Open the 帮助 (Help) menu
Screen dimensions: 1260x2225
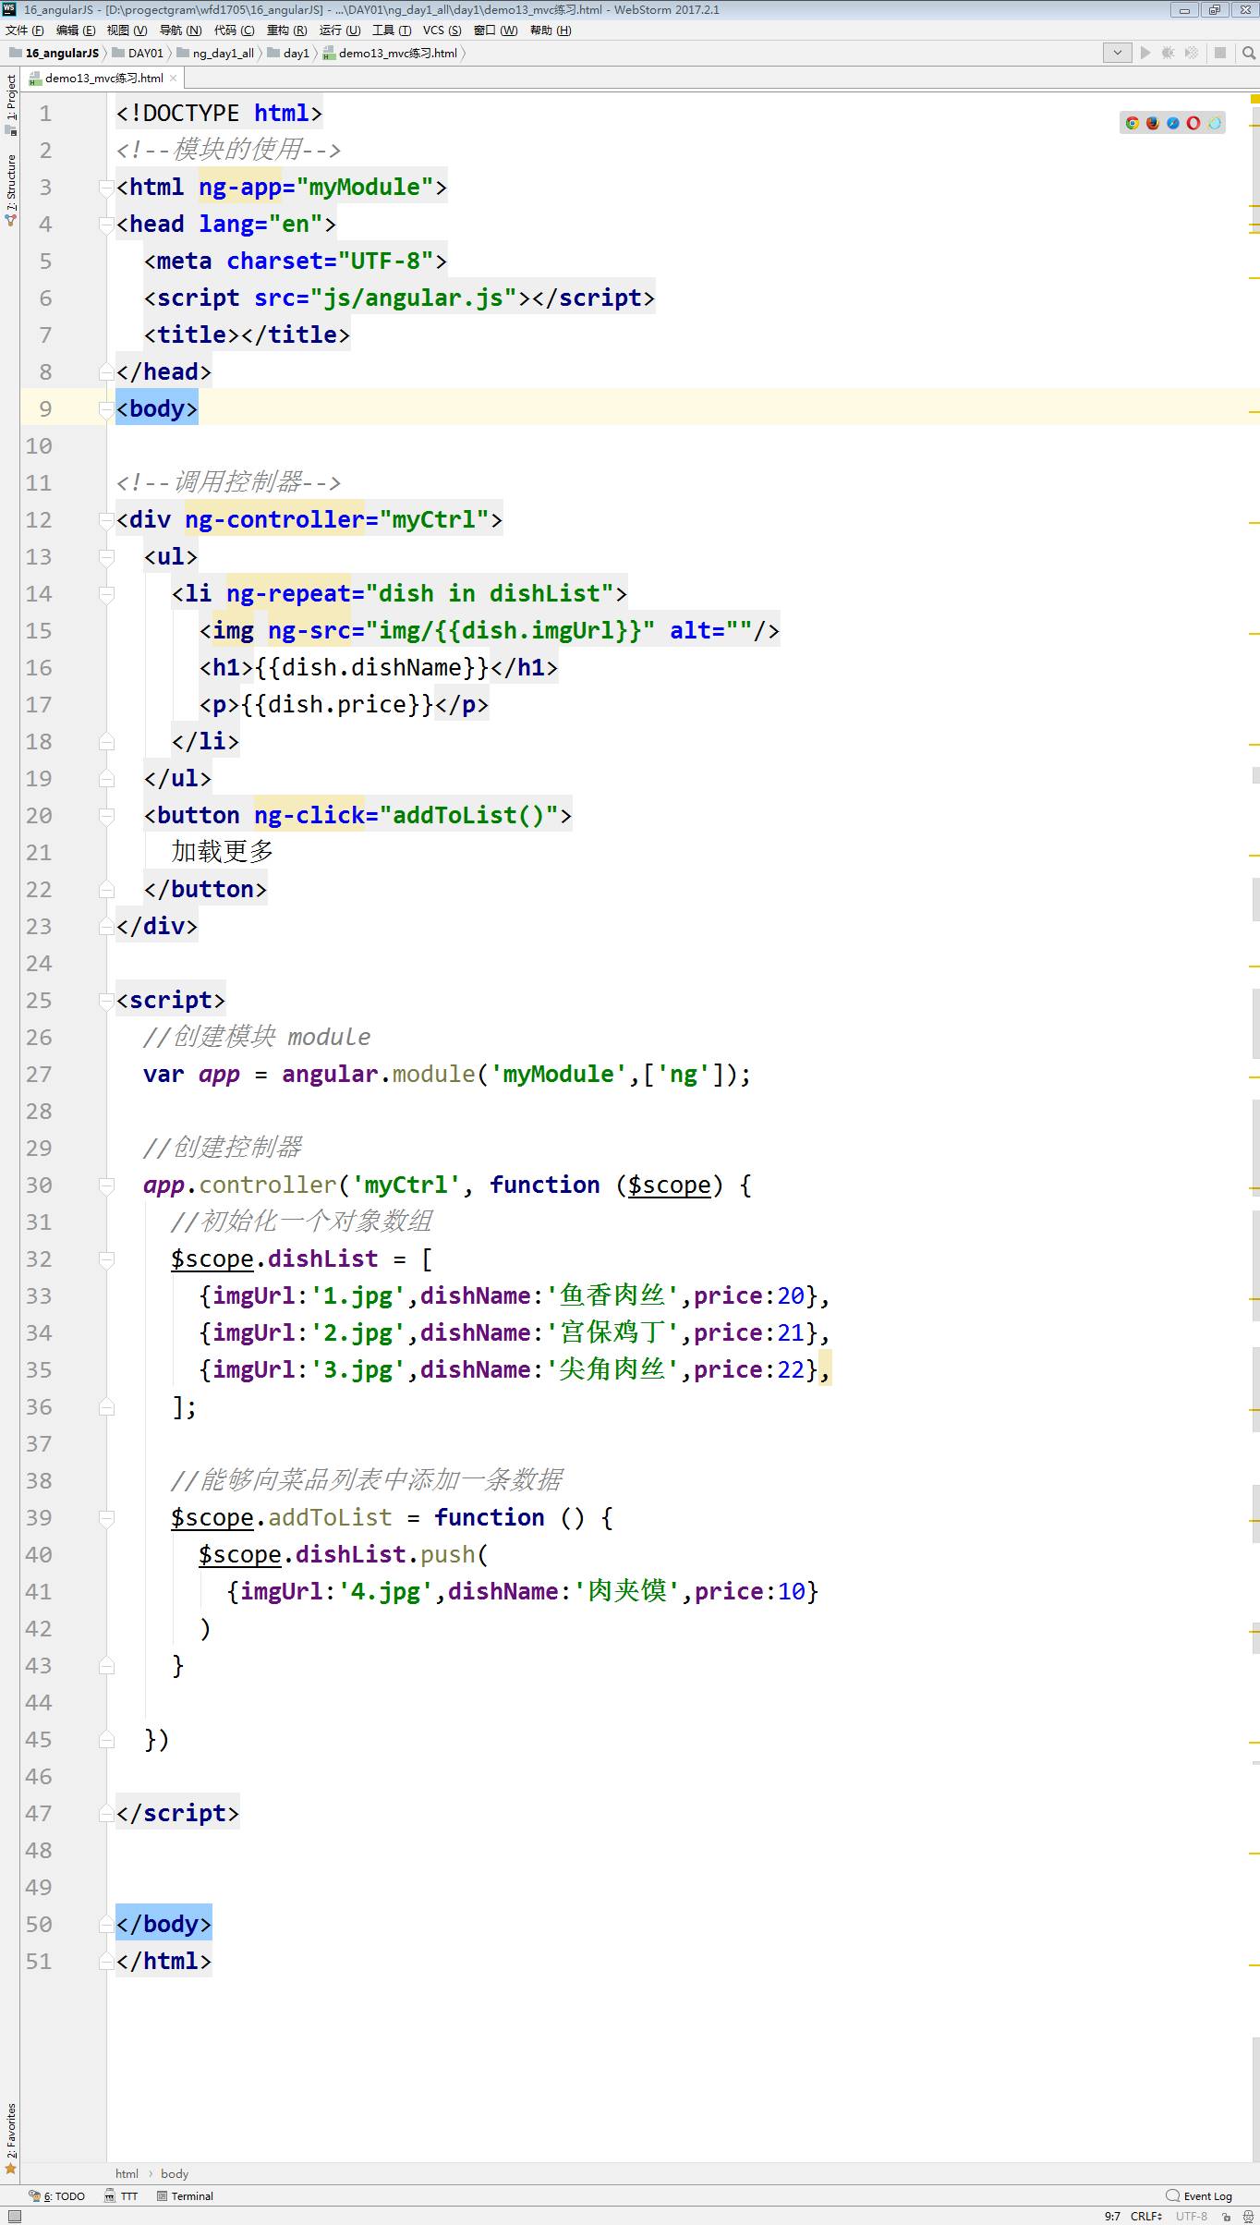[551, 30]
